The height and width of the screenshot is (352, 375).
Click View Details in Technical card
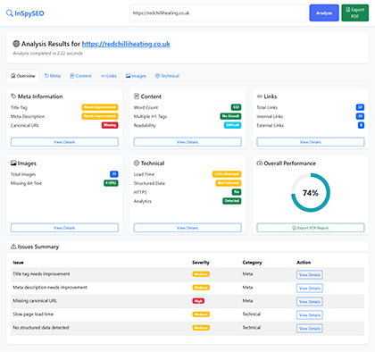click(187, 228)
